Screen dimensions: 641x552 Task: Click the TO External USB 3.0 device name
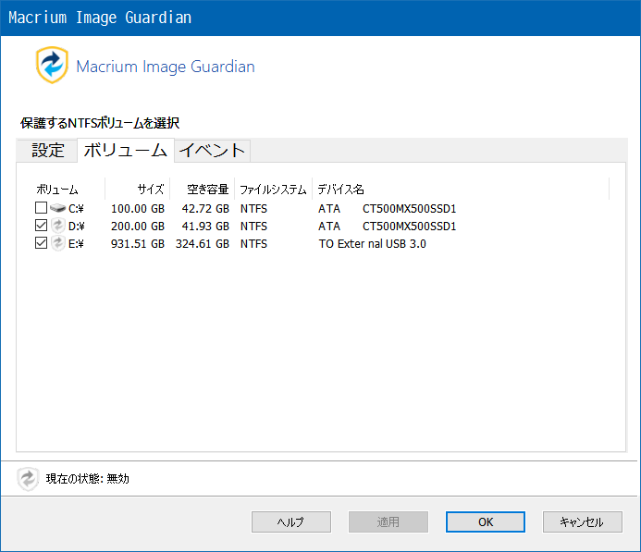click(x=373, y=243)
